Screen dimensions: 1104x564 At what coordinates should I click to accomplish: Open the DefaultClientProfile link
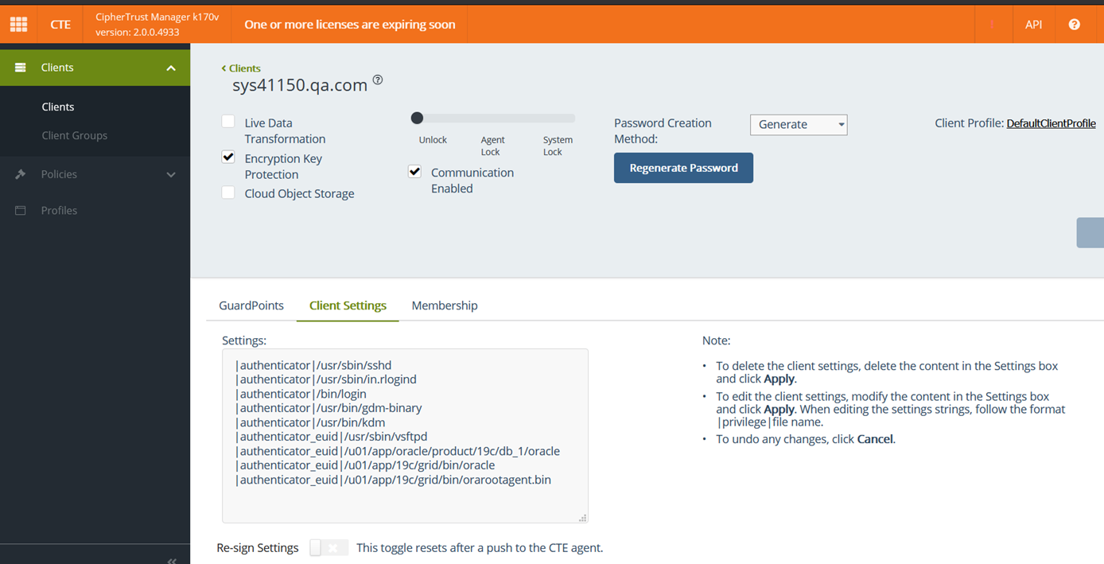(x=1051, y=123)
